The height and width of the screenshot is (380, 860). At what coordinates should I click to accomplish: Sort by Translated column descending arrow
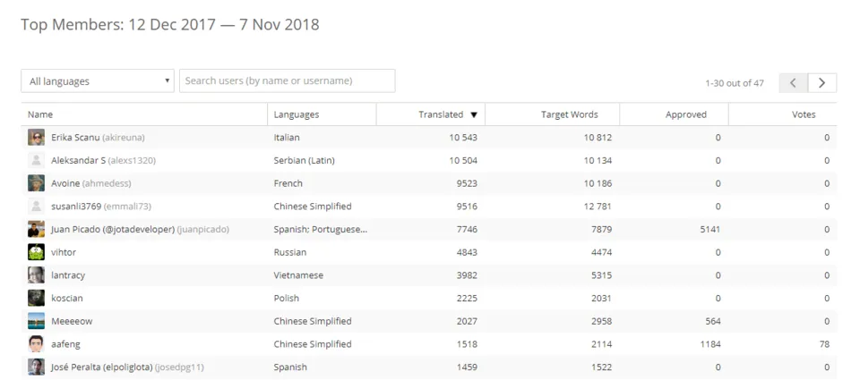[x=474, y=115]
